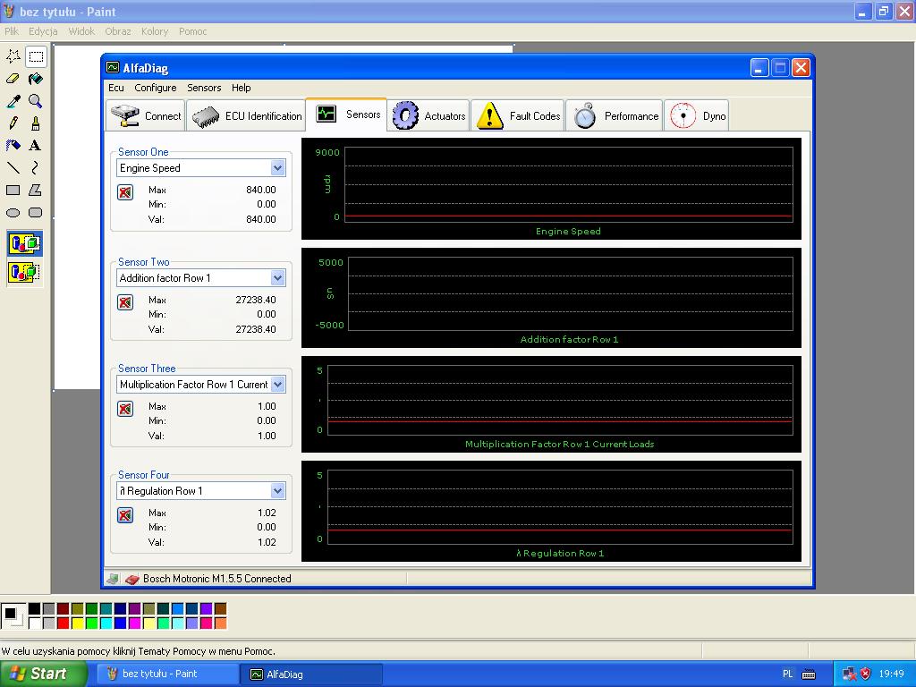The image size is (916, 687).
Task: Switch to the Fault Codes tab
Action: click(x=518, y=115)
